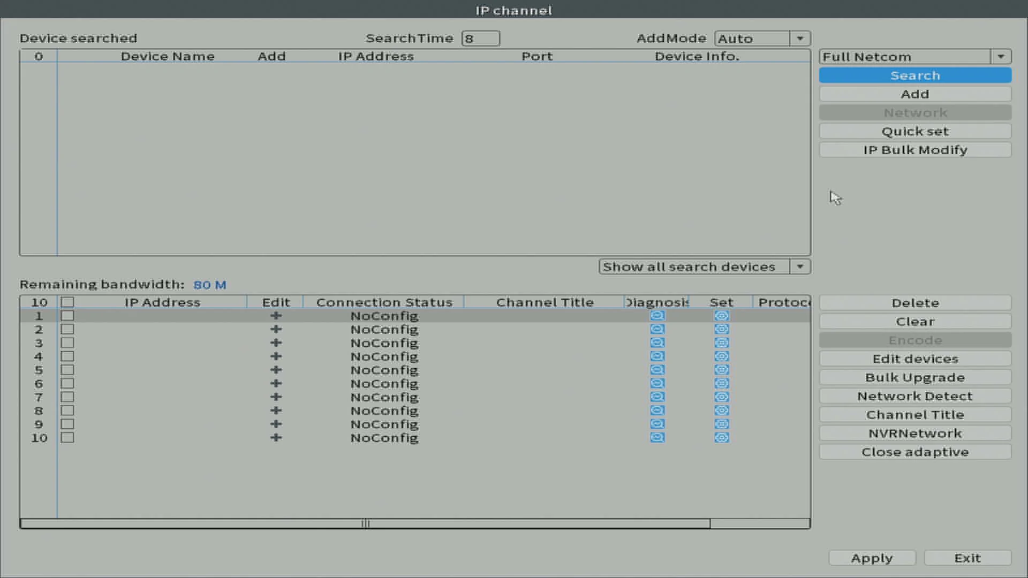The width and height of the screenshot is (1028, 578).
Task: Click the Search button
Action: click(915, 75)
